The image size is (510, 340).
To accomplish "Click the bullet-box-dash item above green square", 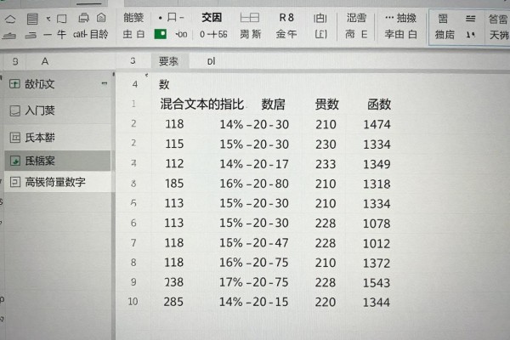I will pyautogui.click(x=171, y=18).
